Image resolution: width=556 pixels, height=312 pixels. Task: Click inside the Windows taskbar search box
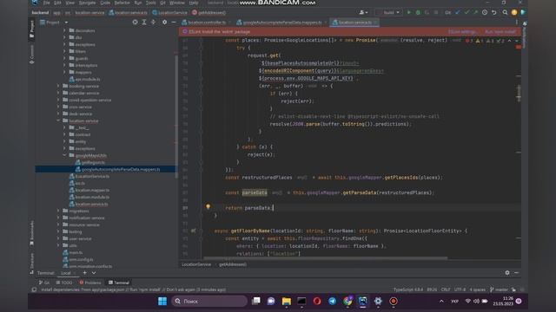pyautogui.click(x=209, y=301)
